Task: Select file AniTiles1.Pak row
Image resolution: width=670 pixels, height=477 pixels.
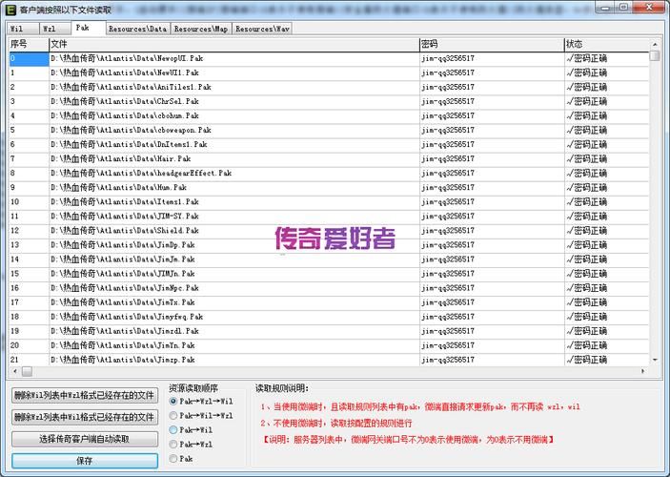Action: click(329, 87)
